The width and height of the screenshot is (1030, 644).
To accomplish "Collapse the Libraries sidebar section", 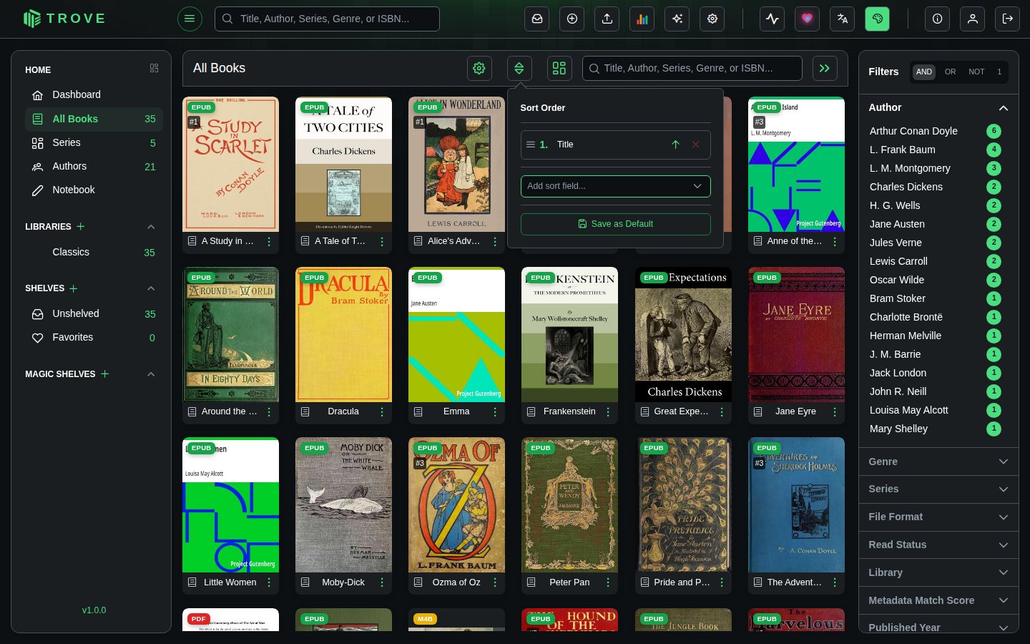I will [x=151, y=227].
